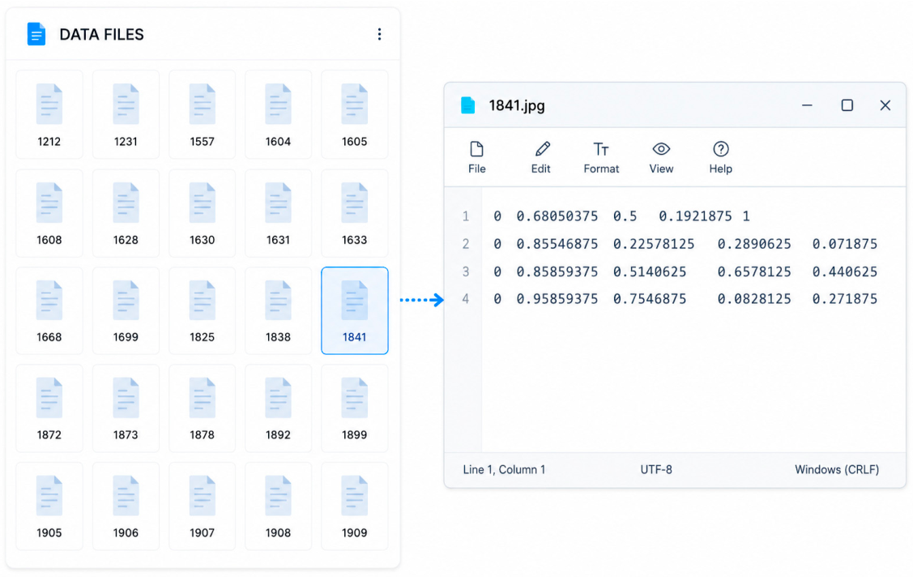Click the value 0.95859375 on line 4
The height and width of the screenshot is (577, 913).
point(557,299)
